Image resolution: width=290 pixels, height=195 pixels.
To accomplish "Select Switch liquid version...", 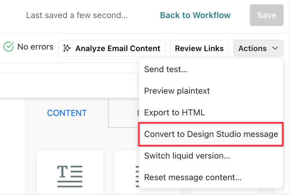I will [211, 156].
